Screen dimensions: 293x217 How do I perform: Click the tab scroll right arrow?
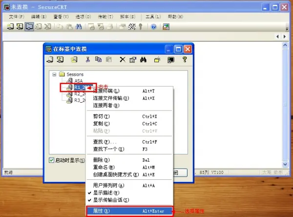click(x=285, y=37)
